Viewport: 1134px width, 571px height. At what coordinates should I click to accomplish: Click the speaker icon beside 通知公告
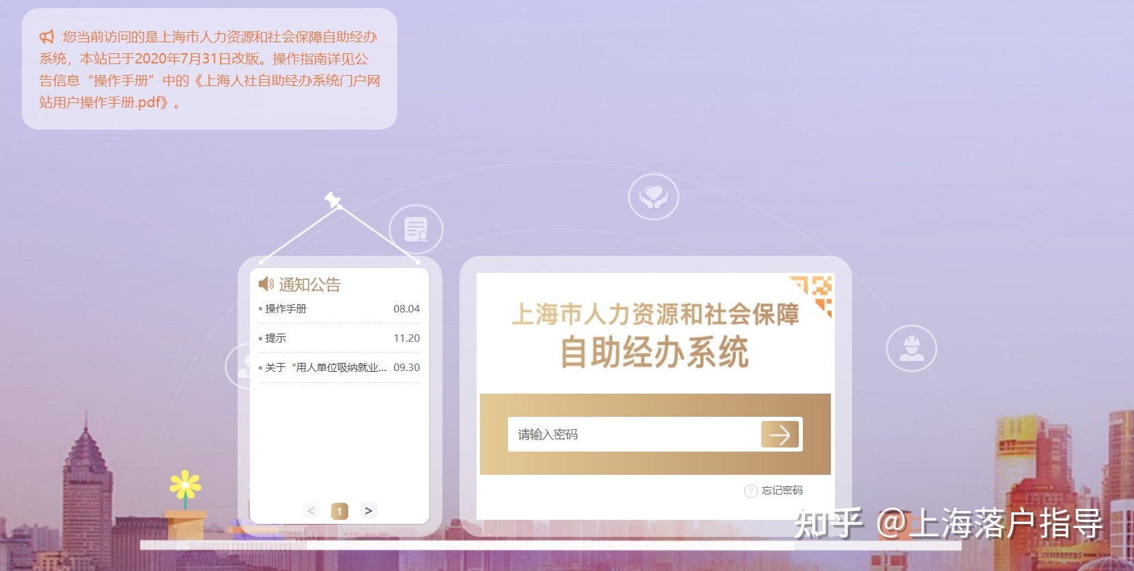coord(266,284)
